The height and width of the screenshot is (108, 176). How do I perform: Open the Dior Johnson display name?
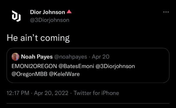[48, 12]
